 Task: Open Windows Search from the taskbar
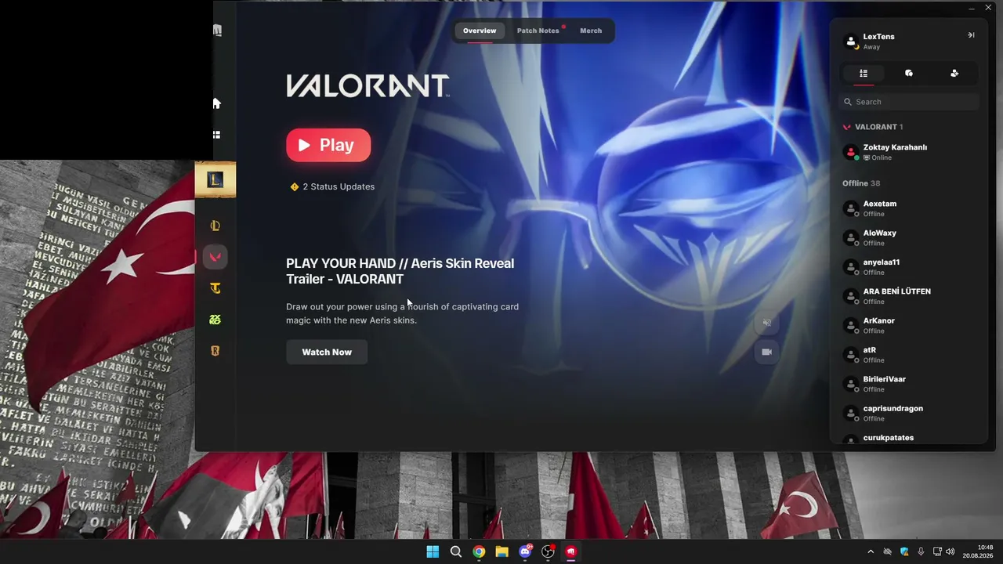[456, 551]
